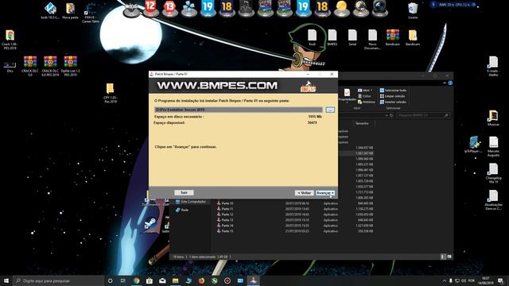Select the CPY 1.05 - Pes 2019 folder

(x=111, y=93)
